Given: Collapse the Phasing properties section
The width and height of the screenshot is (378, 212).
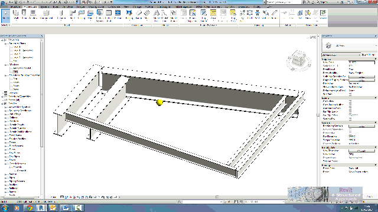Looking at the screenshot, I should 376,165.
